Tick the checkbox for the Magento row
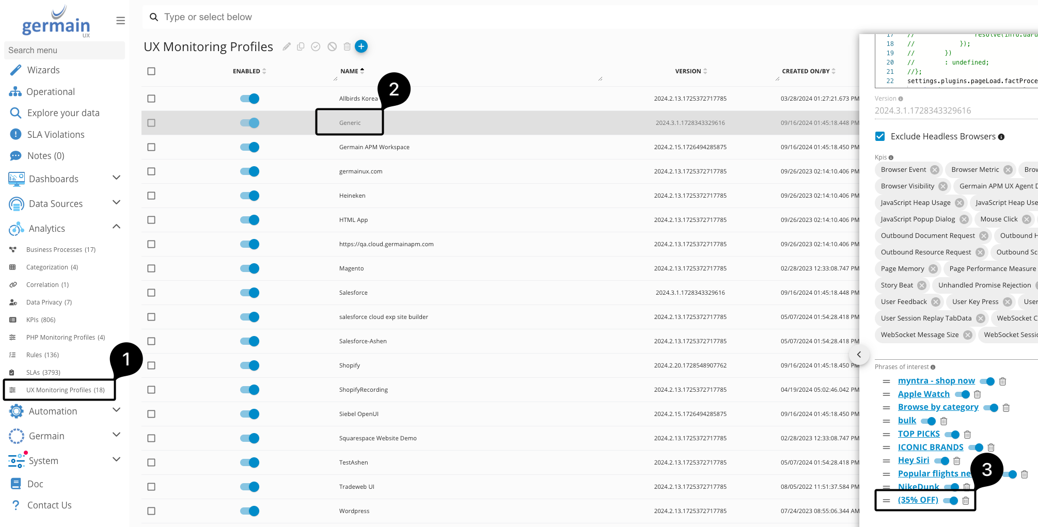Screen dimensions: 1038x527 click(151, 268)
